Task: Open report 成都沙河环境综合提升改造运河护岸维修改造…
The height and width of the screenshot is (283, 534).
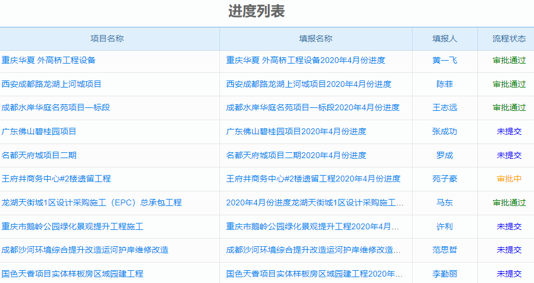Action: [313, 250]
